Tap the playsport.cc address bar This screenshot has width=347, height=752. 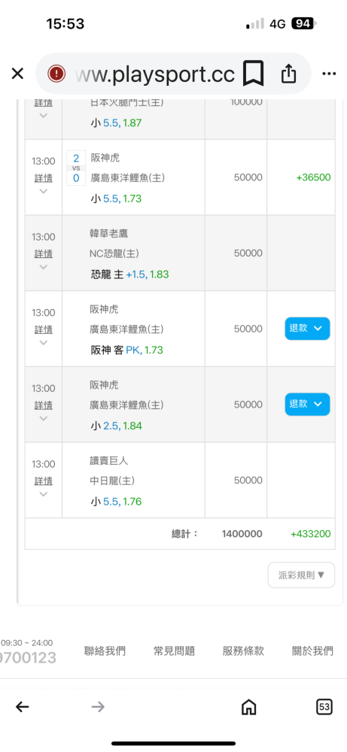point(154,74)
